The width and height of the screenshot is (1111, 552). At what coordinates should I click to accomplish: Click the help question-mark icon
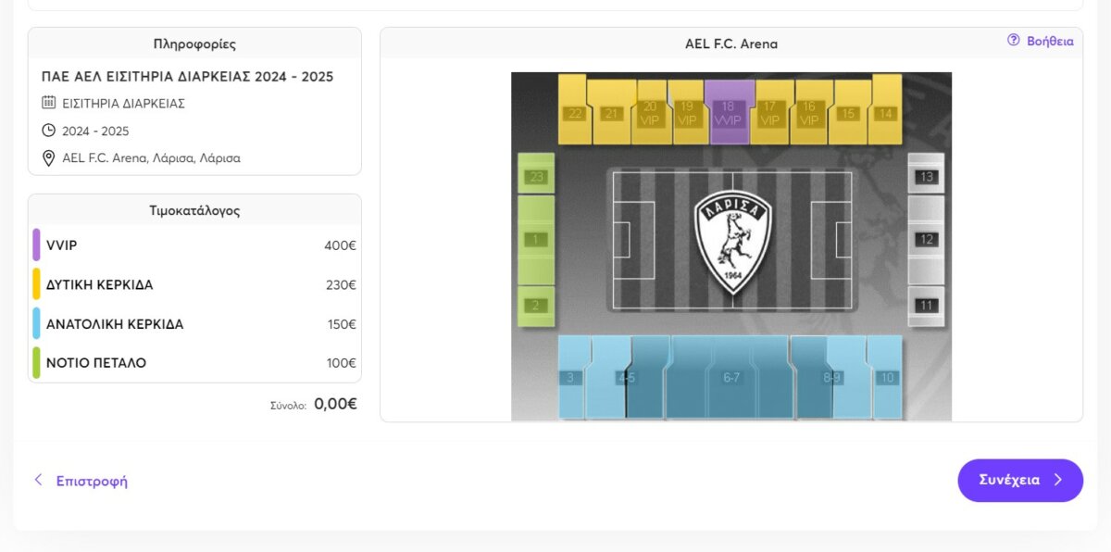pos(1013,41)
